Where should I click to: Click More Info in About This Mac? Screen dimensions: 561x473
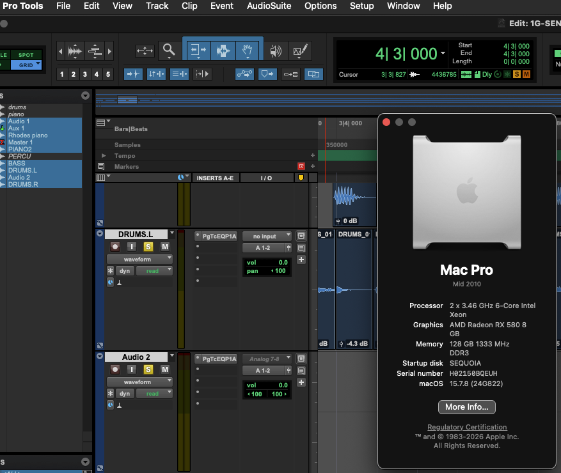pos(466,407)
